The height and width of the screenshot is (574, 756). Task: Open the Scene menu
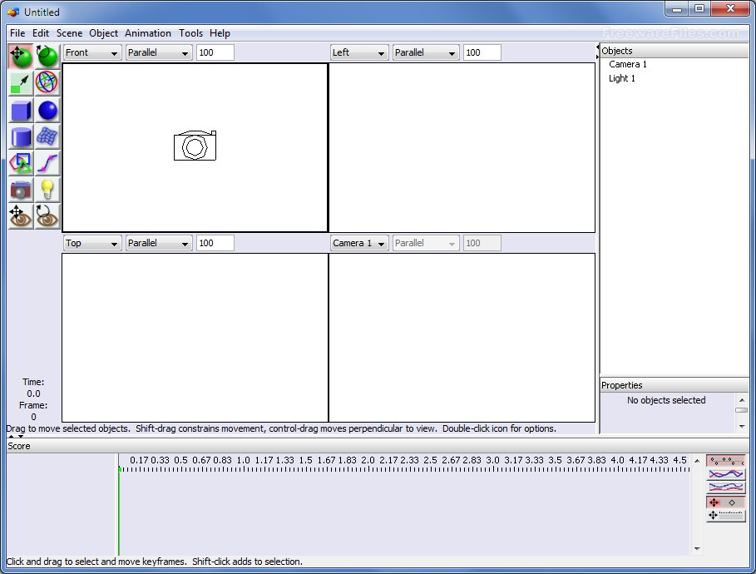point(69,33)
